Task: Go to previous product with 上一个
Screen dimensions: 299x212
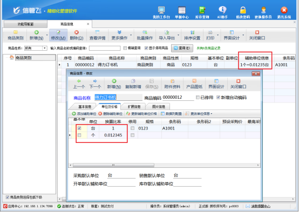Action: click(79, 84)
